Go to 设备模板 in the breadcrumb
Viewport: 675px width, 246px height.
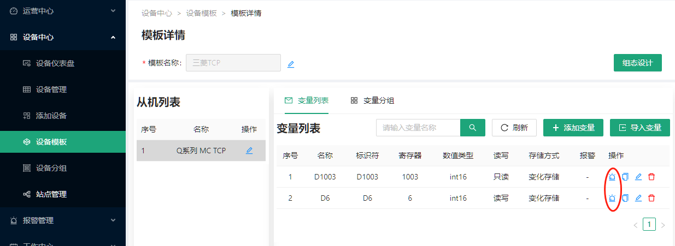point(201,13)
